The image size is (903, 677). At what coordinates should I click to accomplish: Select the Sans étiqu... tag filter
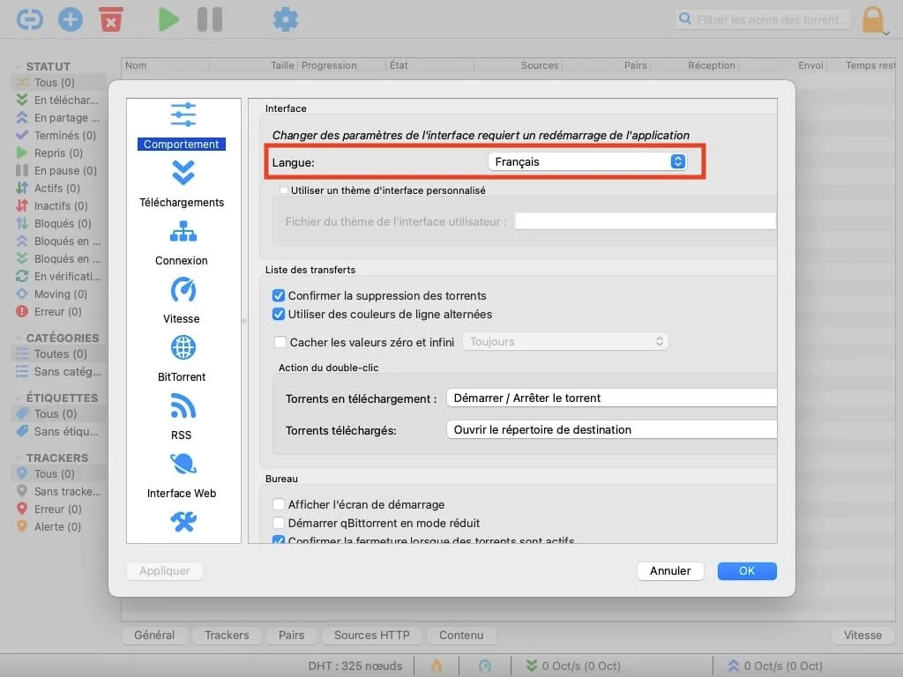tap(58, 431)
